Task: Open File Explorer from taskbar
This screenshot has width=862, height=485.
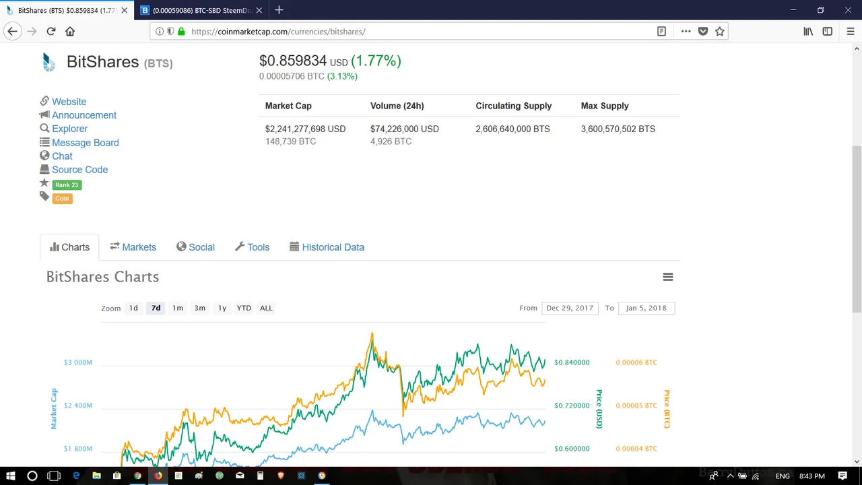Action: (96, 476)
